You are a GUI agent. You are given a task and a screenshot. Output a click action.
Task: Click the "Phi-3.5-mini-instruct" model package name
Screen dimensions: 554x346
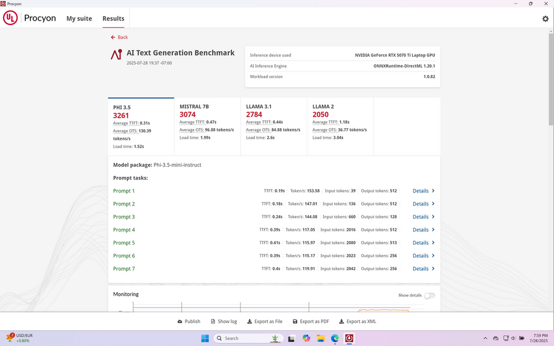coord(177,165)
